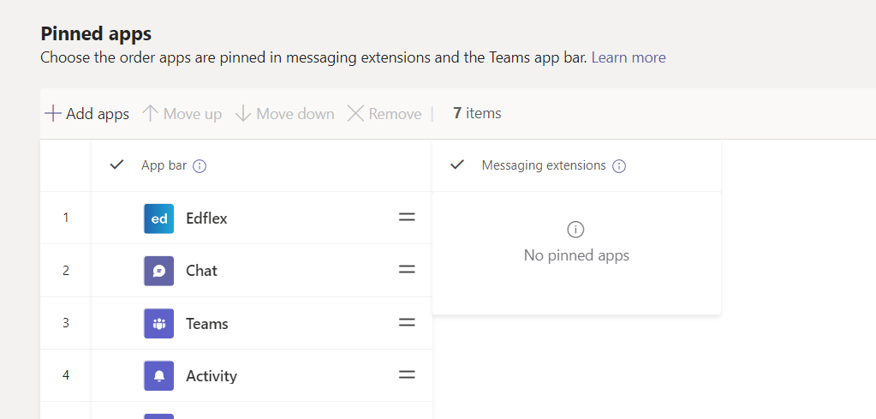Screen dimensions: 876x419
Task: Click the 'No pinned apps' message
Action: 576,255
